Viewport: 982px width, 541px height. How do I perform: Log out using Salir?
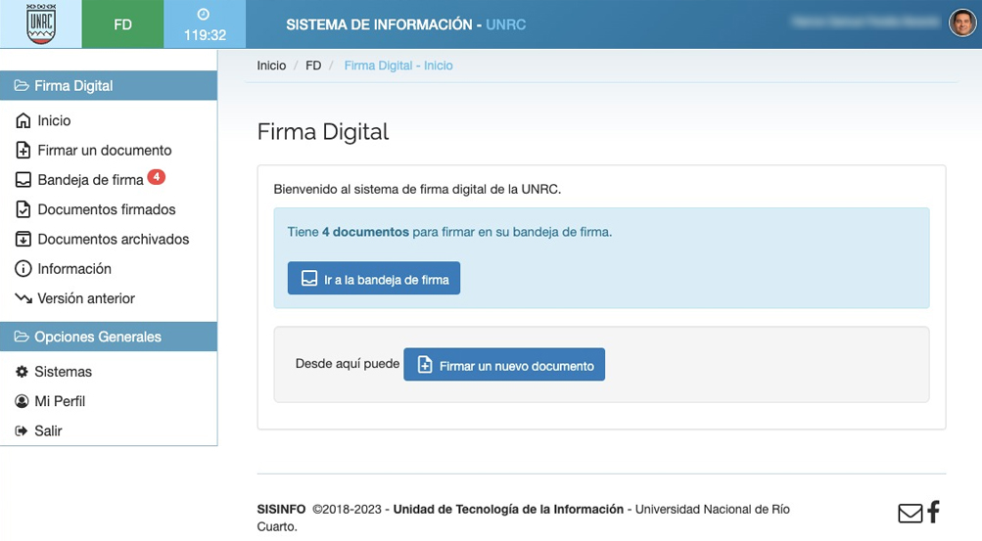(48, 430)
